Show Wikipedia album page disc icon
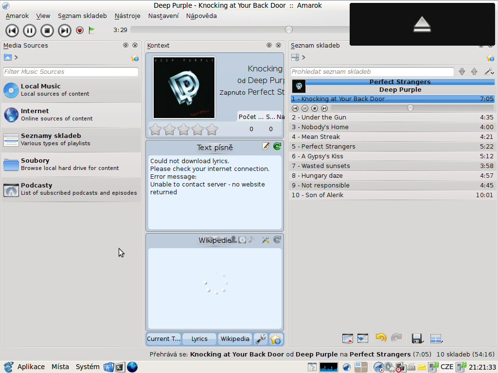Viewport: 498px width, 373px height. pos(242,240)
